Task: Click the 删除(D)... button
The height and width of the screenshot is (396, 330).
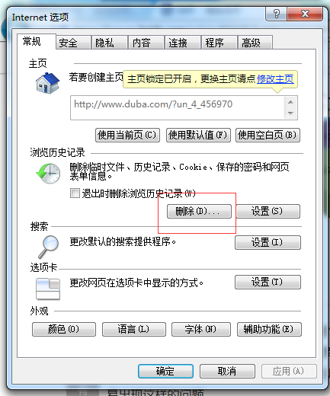Action: point(199,211)
